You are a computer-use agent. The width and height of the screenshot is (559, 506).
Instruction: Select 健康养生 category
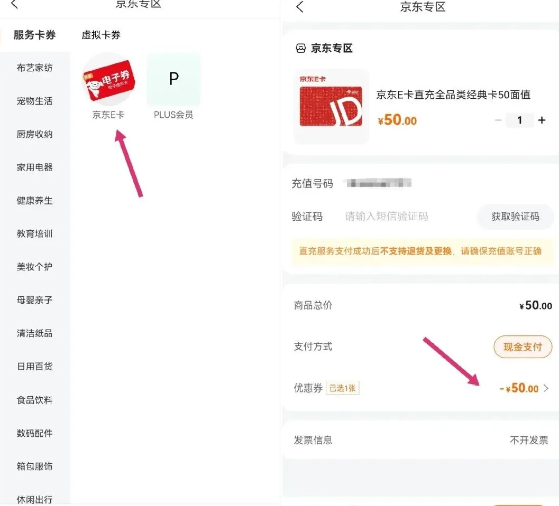[x=34, y=201]
